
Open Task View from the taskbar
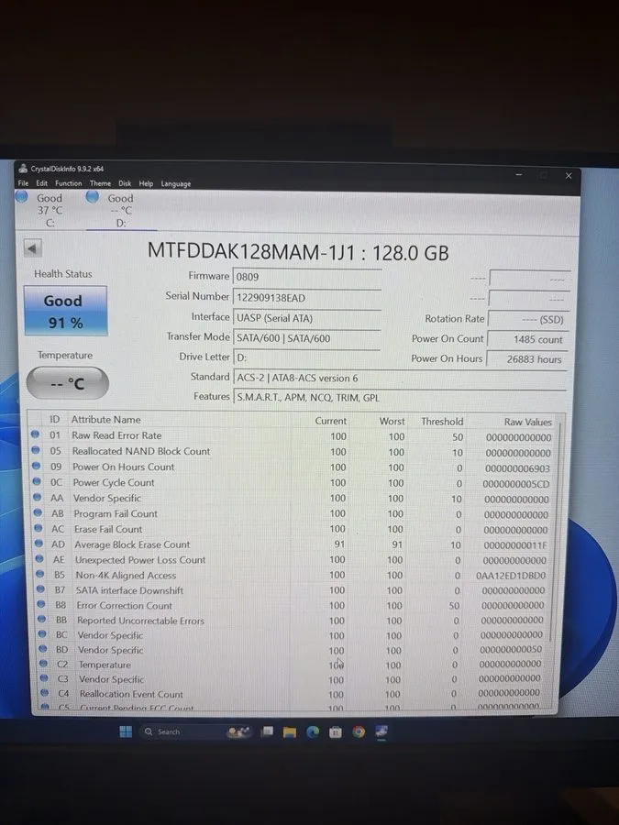pyautogui.click(x=268, y=731)
